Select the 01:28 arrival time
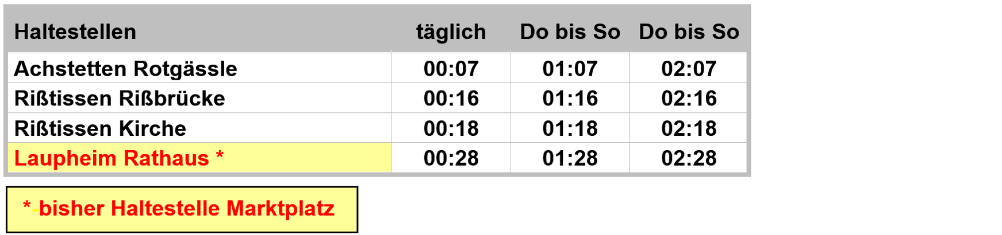Viewport: 1002px width, 235px height. point(570,158)
